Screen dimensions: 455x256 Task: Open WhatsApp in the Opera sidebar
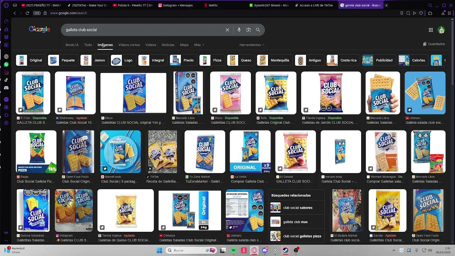[6, 64]
